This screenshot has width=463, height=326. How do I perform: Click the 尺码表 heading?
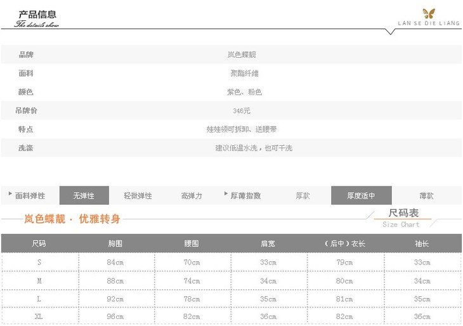point(403,214)
